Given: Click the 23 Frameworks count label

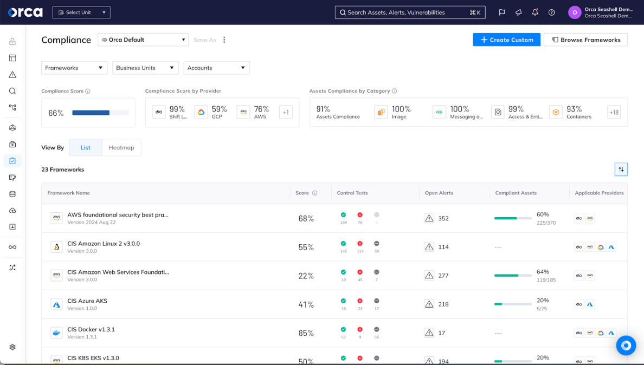Looking at the screenshot, I should click(63, 170).
